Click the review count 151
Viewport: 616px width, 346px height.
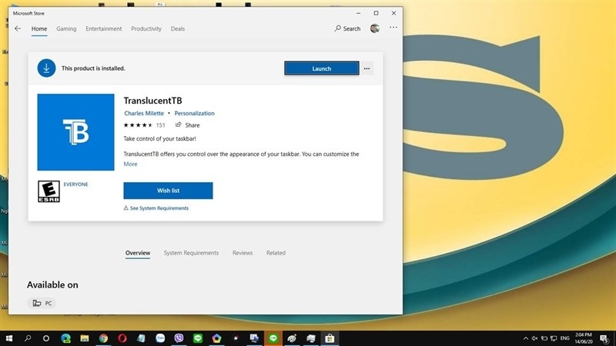[x=161, y=125]
